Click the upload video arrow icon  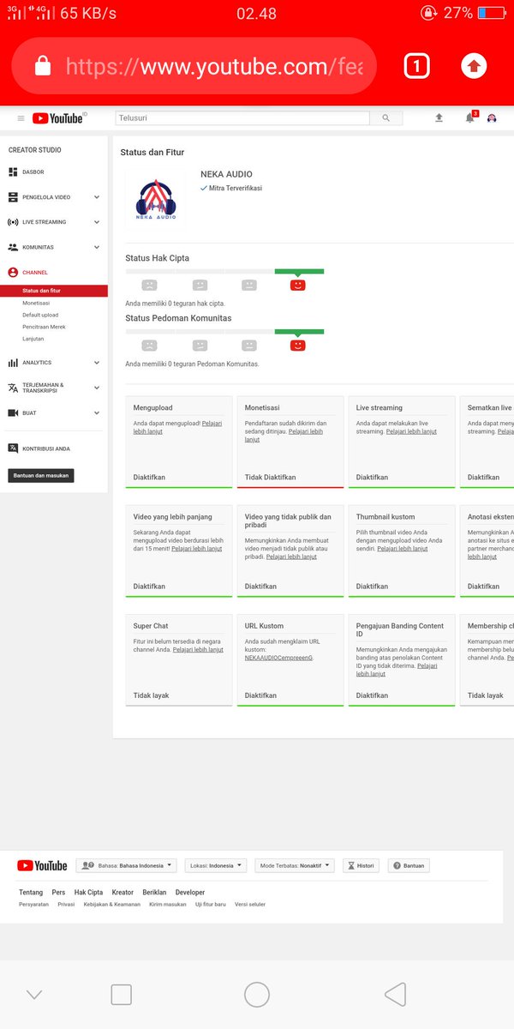[439, 118]
